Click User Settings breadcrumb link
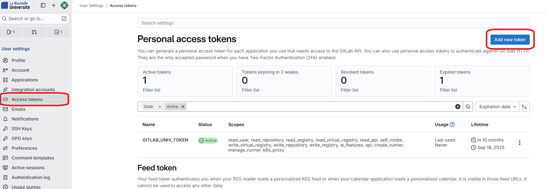This screenshot has height=189, width=548. 91,6
